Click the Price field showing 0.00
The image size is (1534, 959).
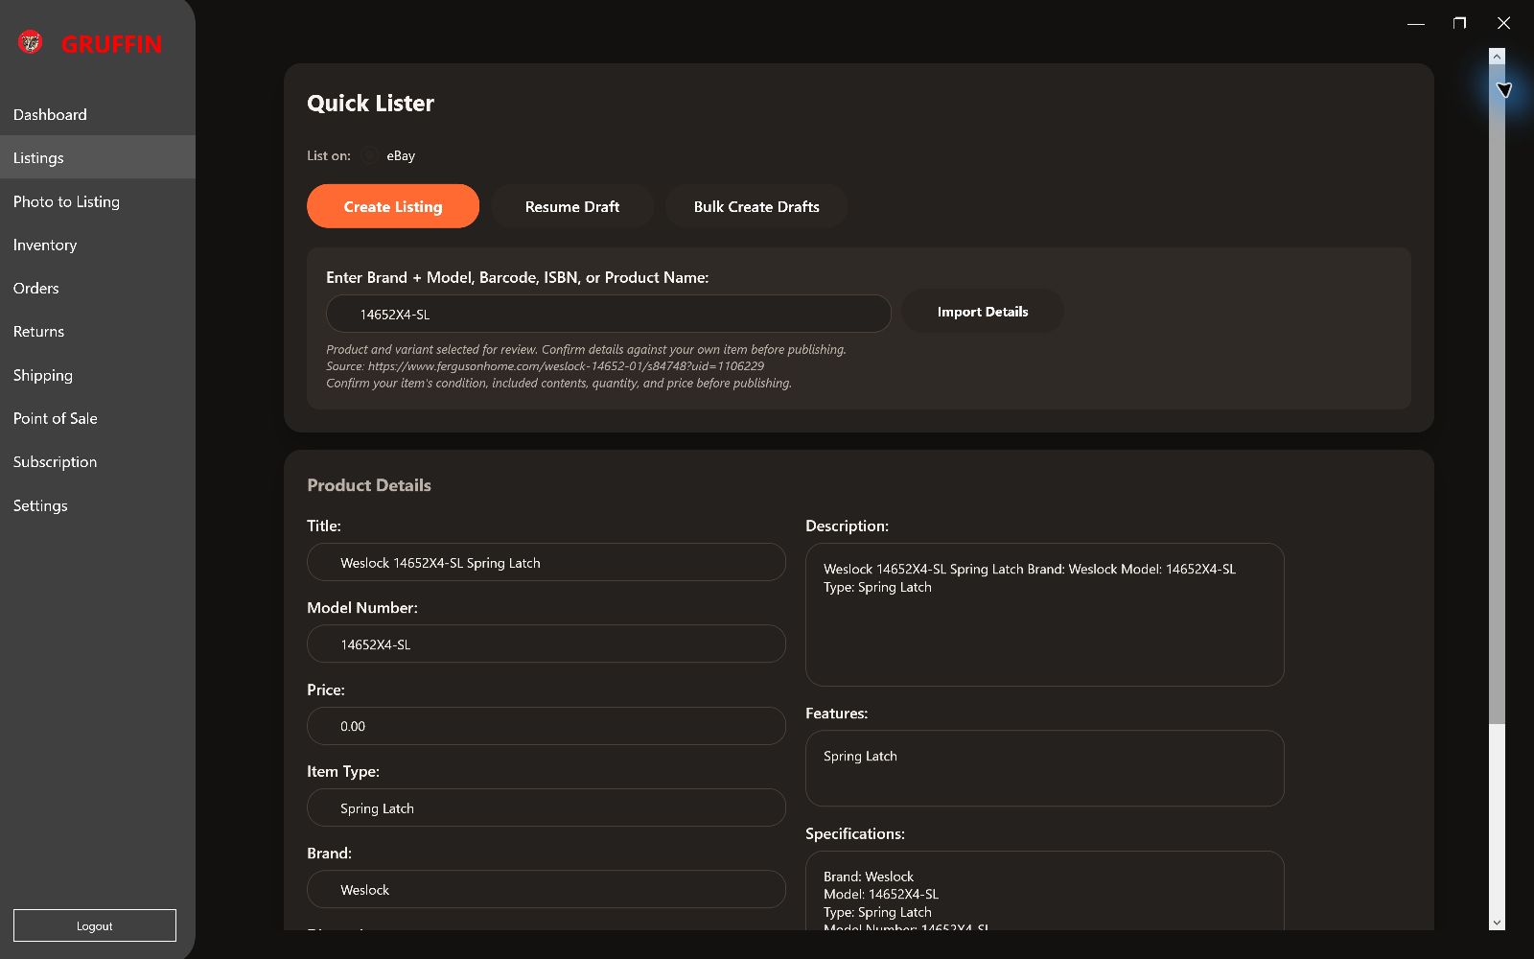tap(546, 726)
